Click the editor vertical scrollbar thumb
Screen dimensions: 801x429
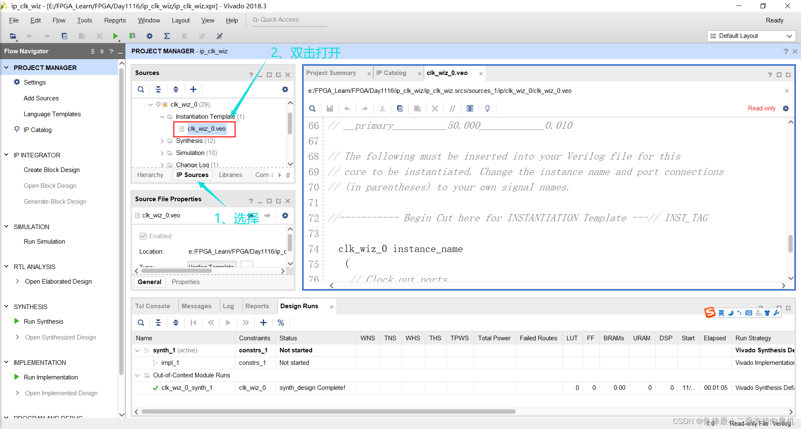(790, 244)
